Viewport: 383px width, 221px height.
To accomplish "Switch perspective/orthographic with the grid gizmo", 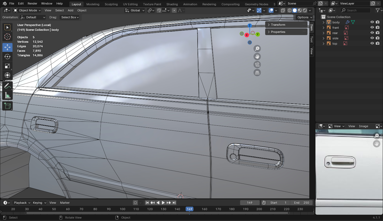I will (x=257, y=73).
